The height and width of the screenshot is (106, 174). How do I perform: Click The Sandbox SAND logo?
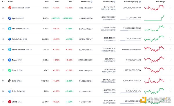tap(10, 29)
